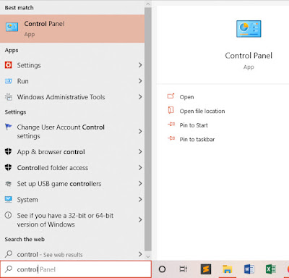
Task: Expand the Settings app result arrow
Action: point(140,65)
